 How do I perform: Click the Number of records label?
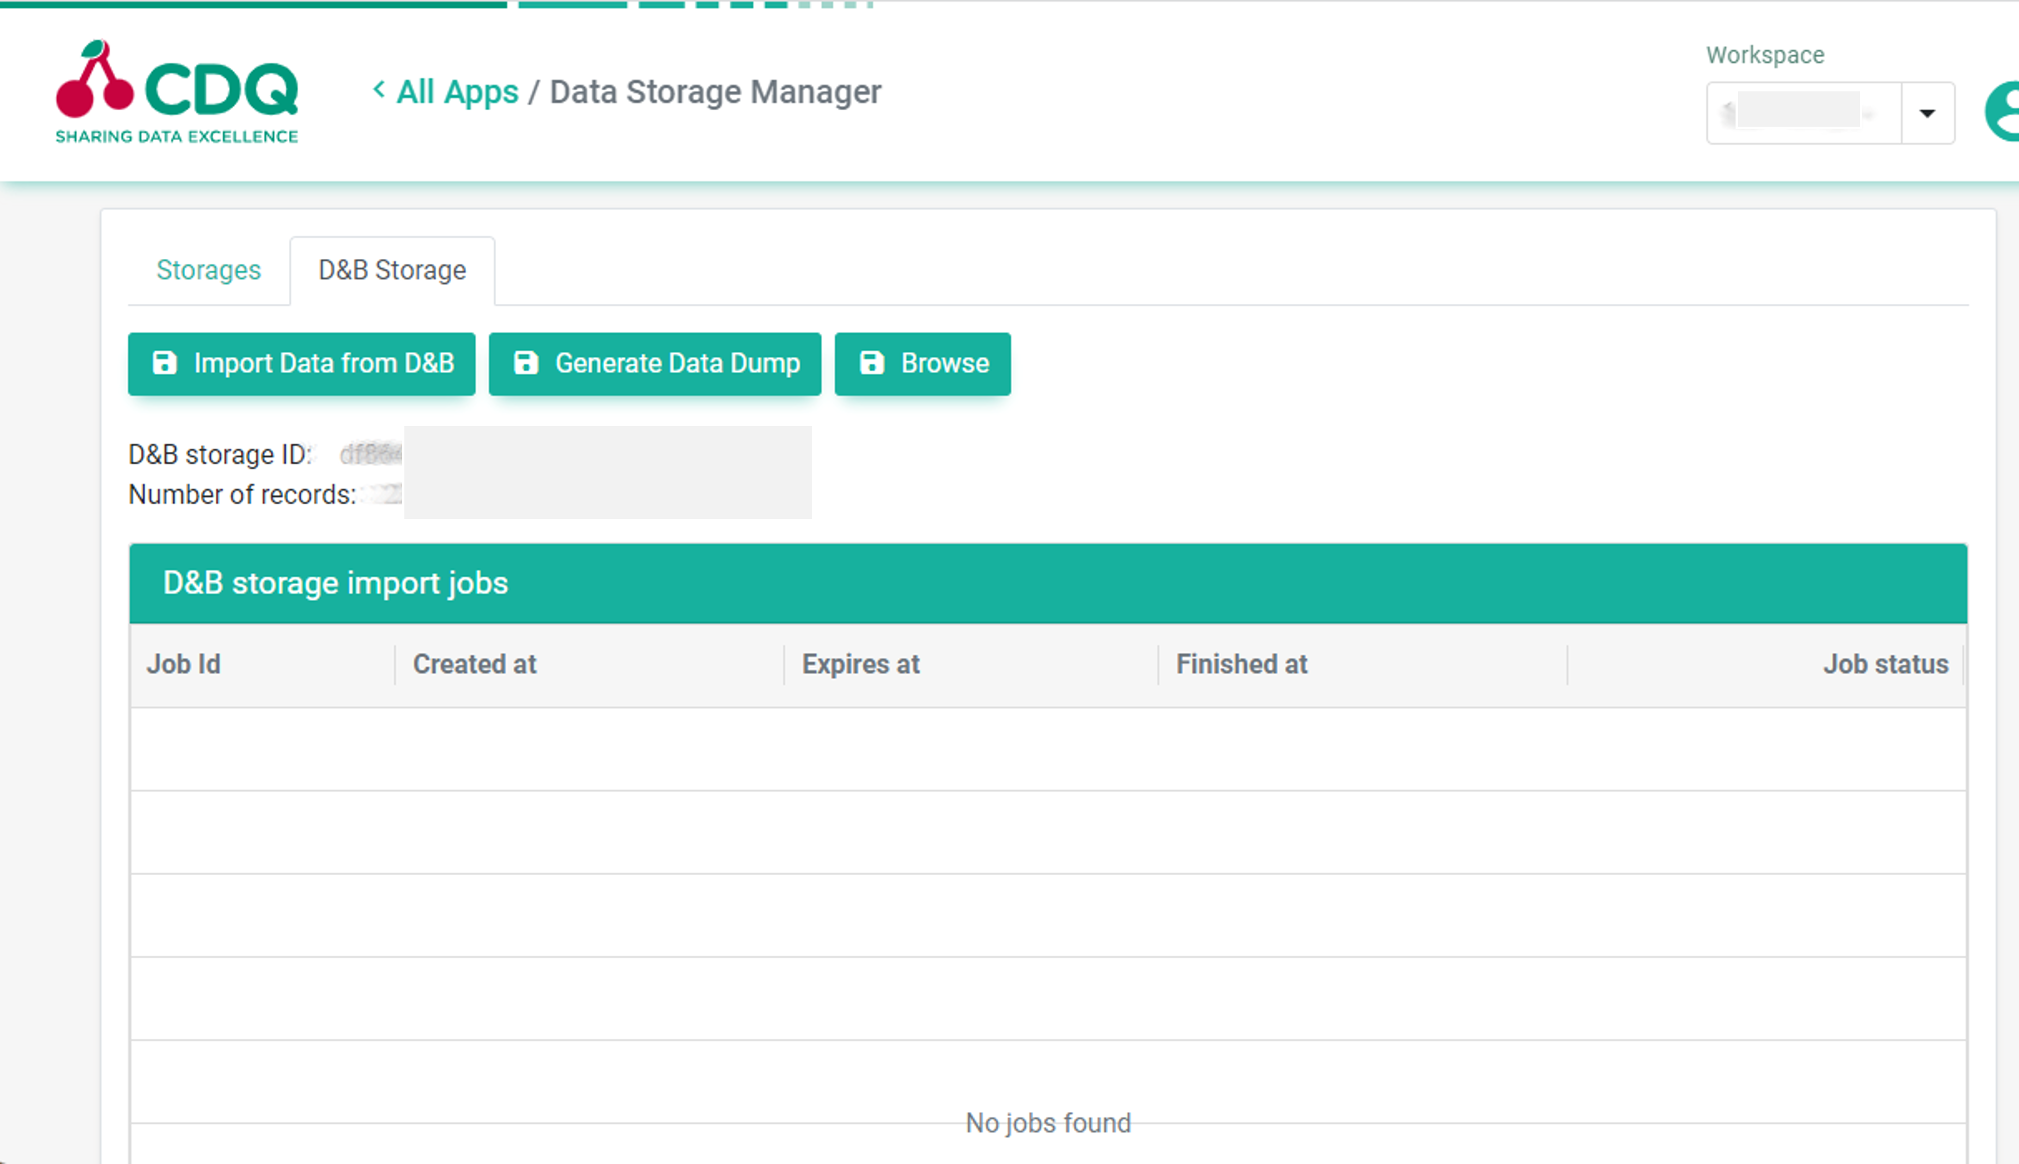242,495
